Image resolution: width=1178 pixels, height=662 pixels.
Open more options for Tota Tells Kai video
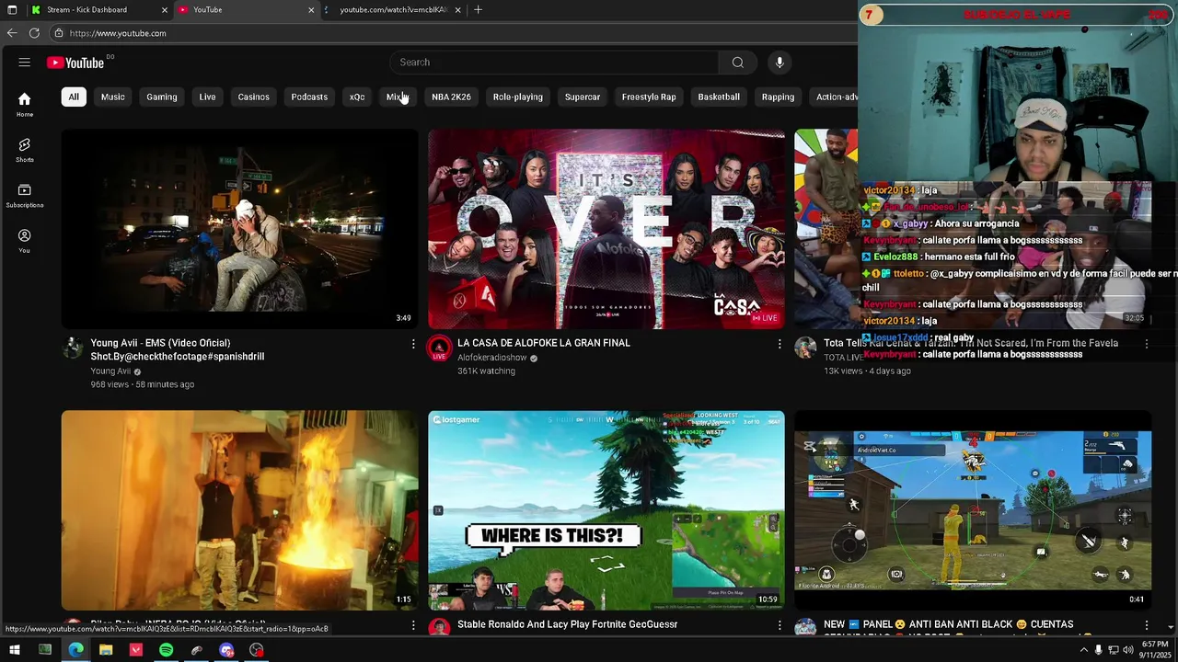tap(1146, 344)
